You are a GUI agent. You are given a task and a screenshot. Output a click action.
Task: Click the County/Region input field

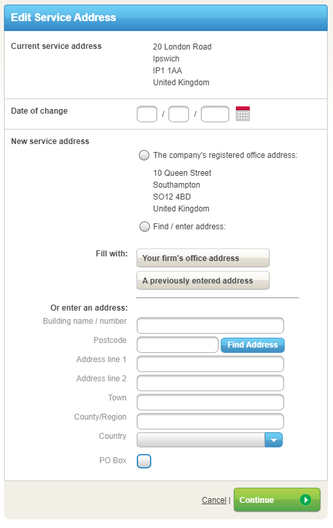(x=210, y=421)
